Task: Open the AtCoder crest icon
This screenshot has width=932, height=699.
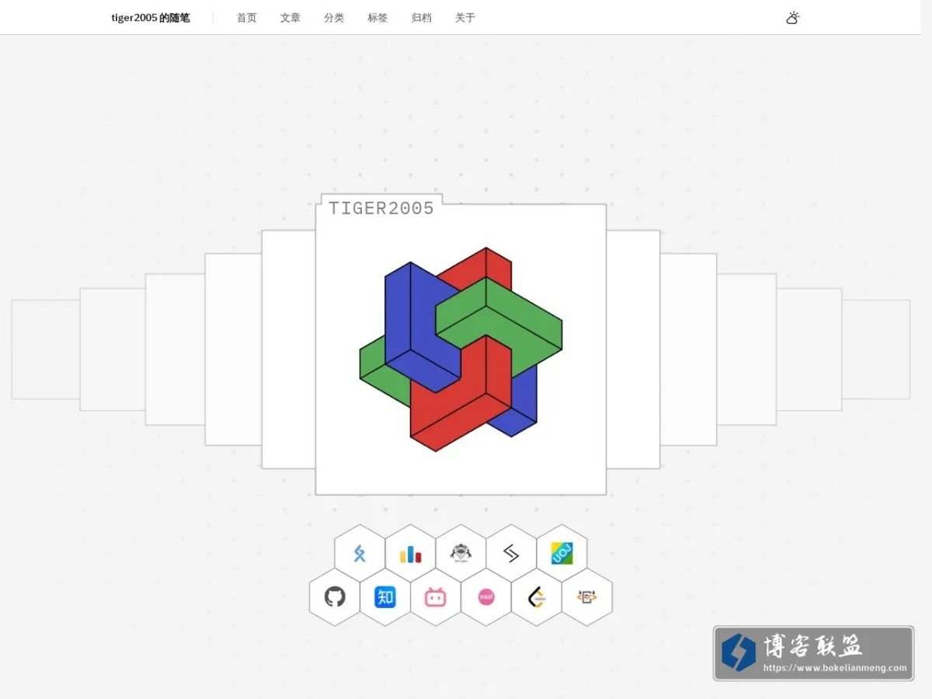Action: point(461,554)
